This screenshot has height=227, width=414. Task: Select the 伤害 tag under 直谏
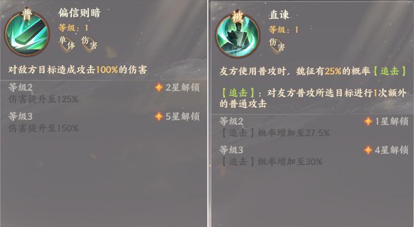277,45
